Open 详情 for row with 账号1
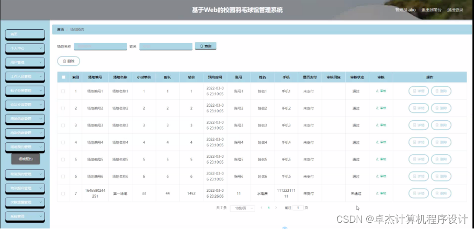This screenshot has height=229, width=476. tap(418, 91)
